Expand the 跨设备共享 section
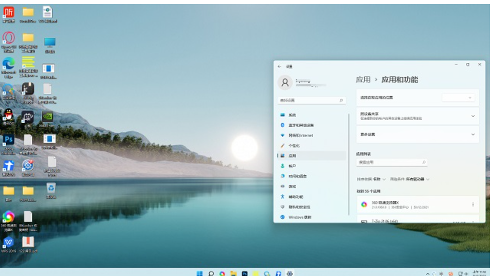This screenshot has width=492, height=276. pyautogui.click(x=473, y=116)
